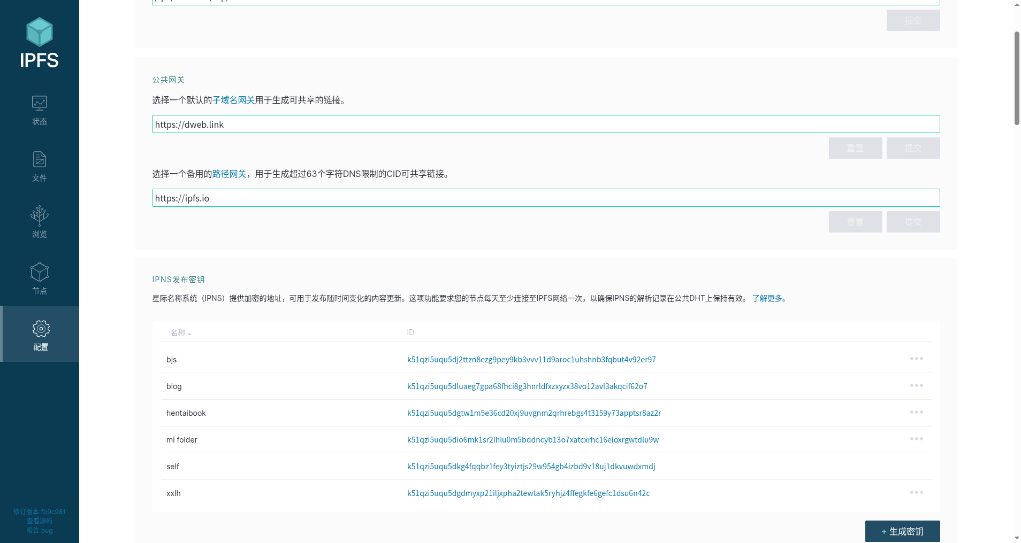Image resolution: width=1021 pixels, height=543 pixels.
Task: Open the bjs key ID link
Action: (x=531, y=360)
